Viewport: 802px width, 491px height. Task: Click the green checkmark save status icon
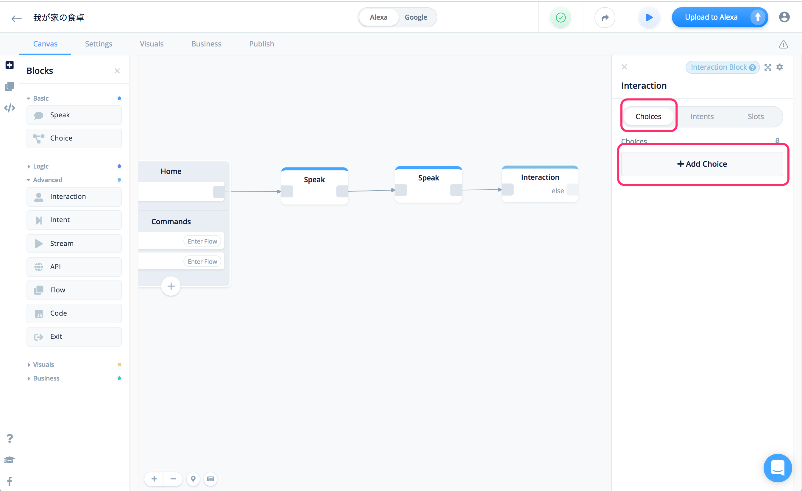point(561,17)
